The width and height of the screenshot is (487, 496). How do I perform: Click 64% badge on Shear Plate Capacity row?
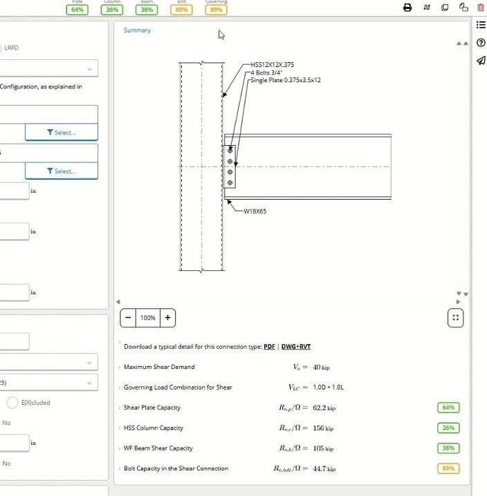[448, 408]
